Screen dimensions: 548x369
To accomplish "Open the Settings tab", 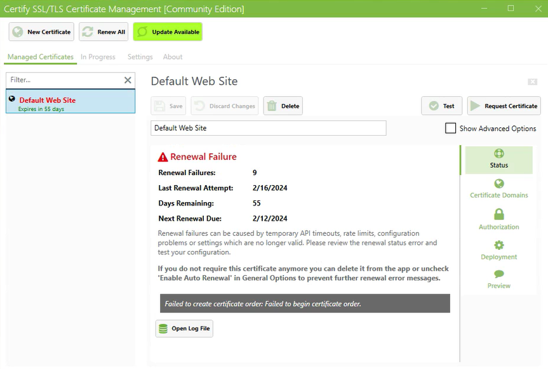I will point(140,56).
